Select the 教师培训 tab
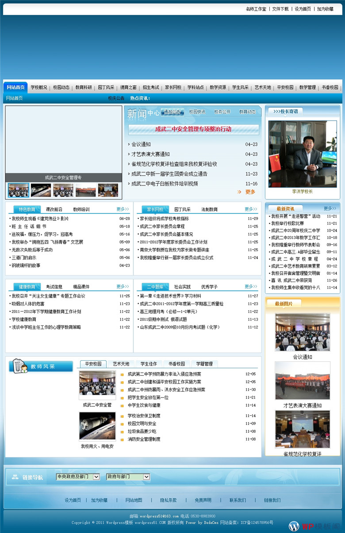The height and width of the screenshot is (533, 345). click(81, 209)
